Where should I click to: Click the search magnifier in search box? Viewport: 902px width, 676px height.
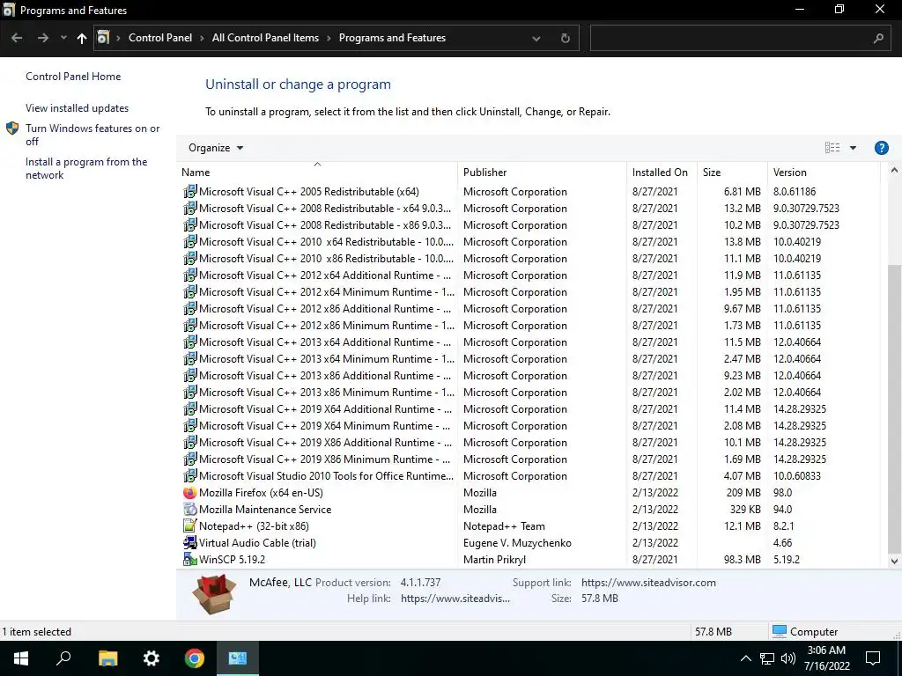878,38
